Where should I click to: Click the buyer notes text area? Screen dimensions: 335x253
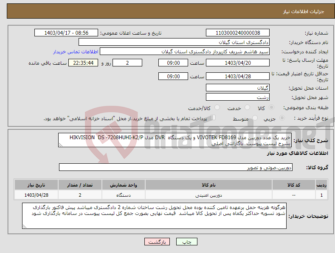pyautogui.click(x=154, y=216)
